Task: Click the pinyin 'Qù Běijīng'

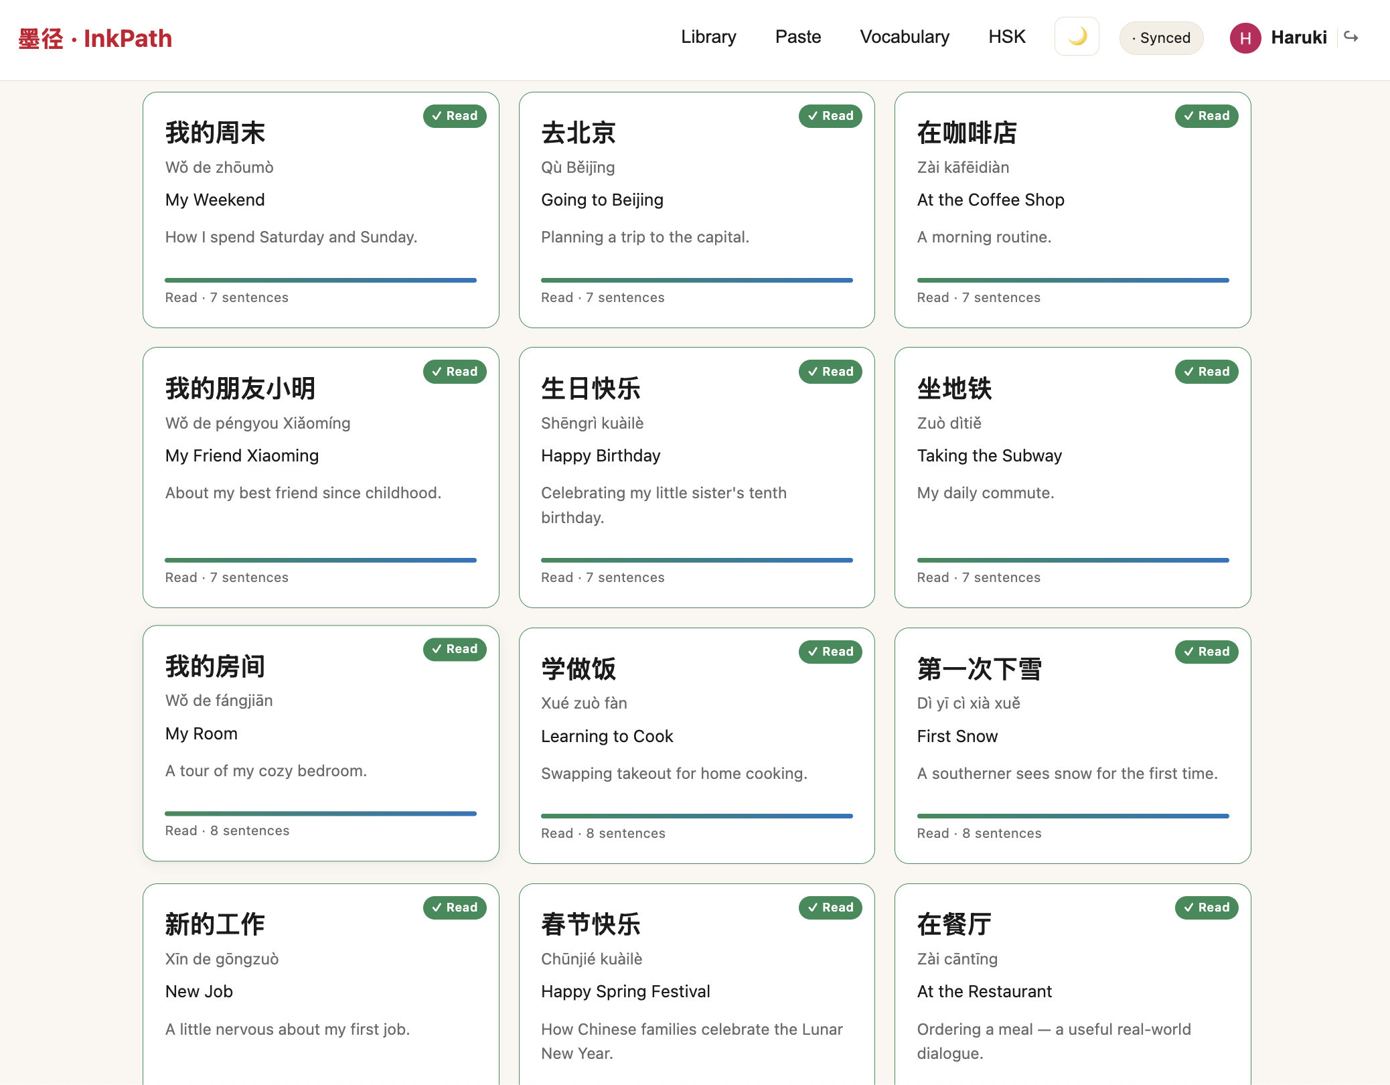Action: (578, 167)
